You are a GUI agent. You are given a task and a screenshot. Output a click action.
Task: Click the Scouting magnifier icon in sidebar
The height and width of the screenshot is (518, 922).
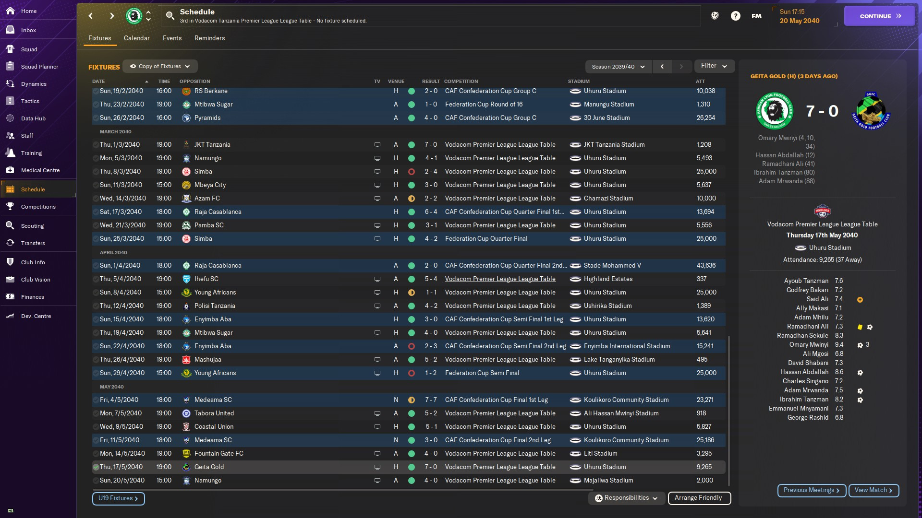10,226
